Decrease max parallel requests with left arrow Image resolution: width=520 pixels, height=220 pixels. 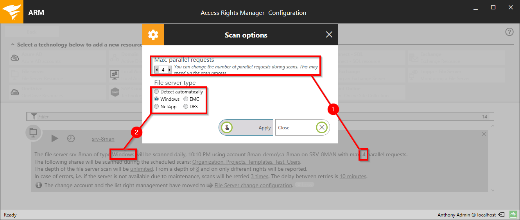[157, 70]
